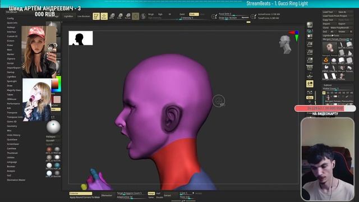This screenshot has height=202, width=359.
Task: Enable Mrgb paint mode
Action: click(151, 14)
